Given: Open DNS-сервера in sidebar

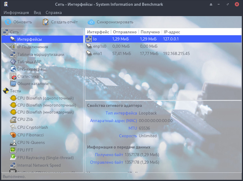Looking at the screenshot, I should pyautogui.click(x=30, y=69).
